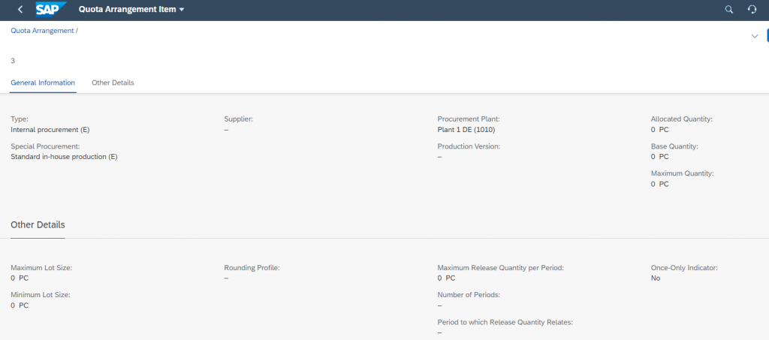Screen dimensions: 769x340
Task: Select Standard in-house production (E) value
Action: point(65,157)
